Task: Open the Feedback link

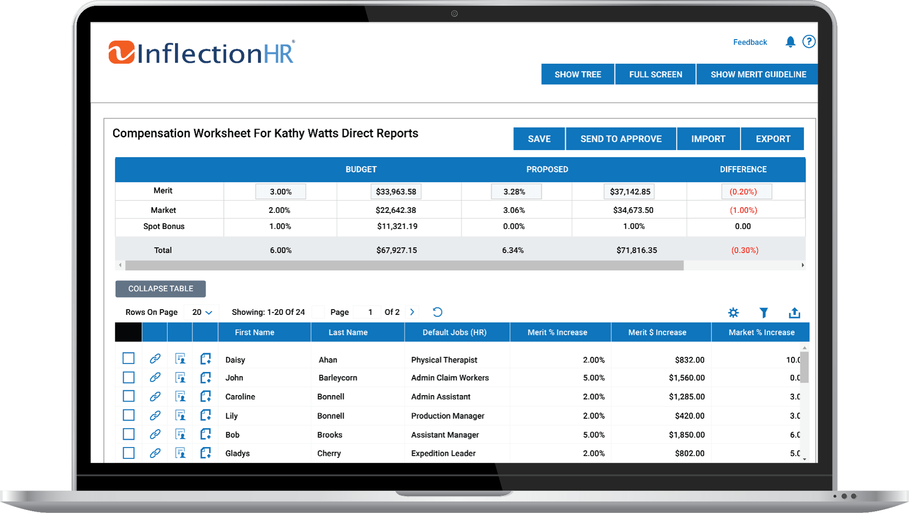Action: (x=750, y=42)
